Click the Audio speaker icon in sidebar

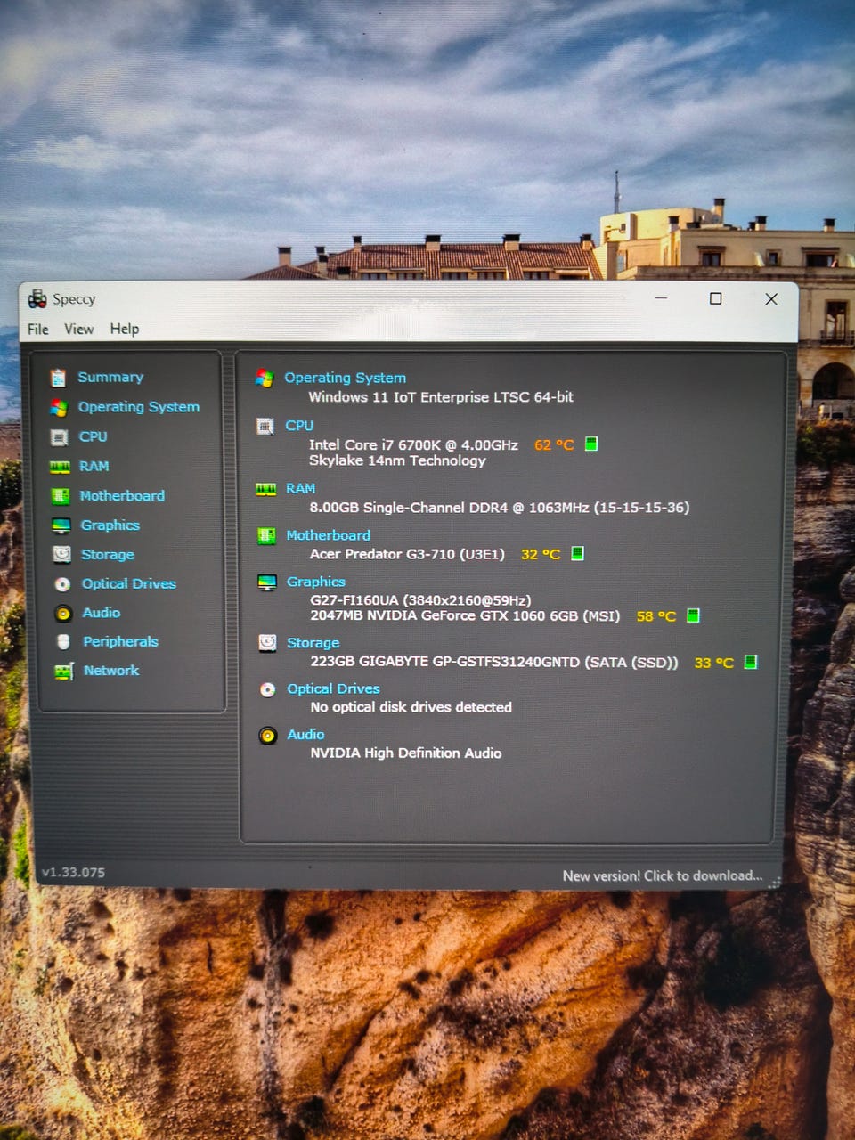pyautogui.click(x=63, y=613)
